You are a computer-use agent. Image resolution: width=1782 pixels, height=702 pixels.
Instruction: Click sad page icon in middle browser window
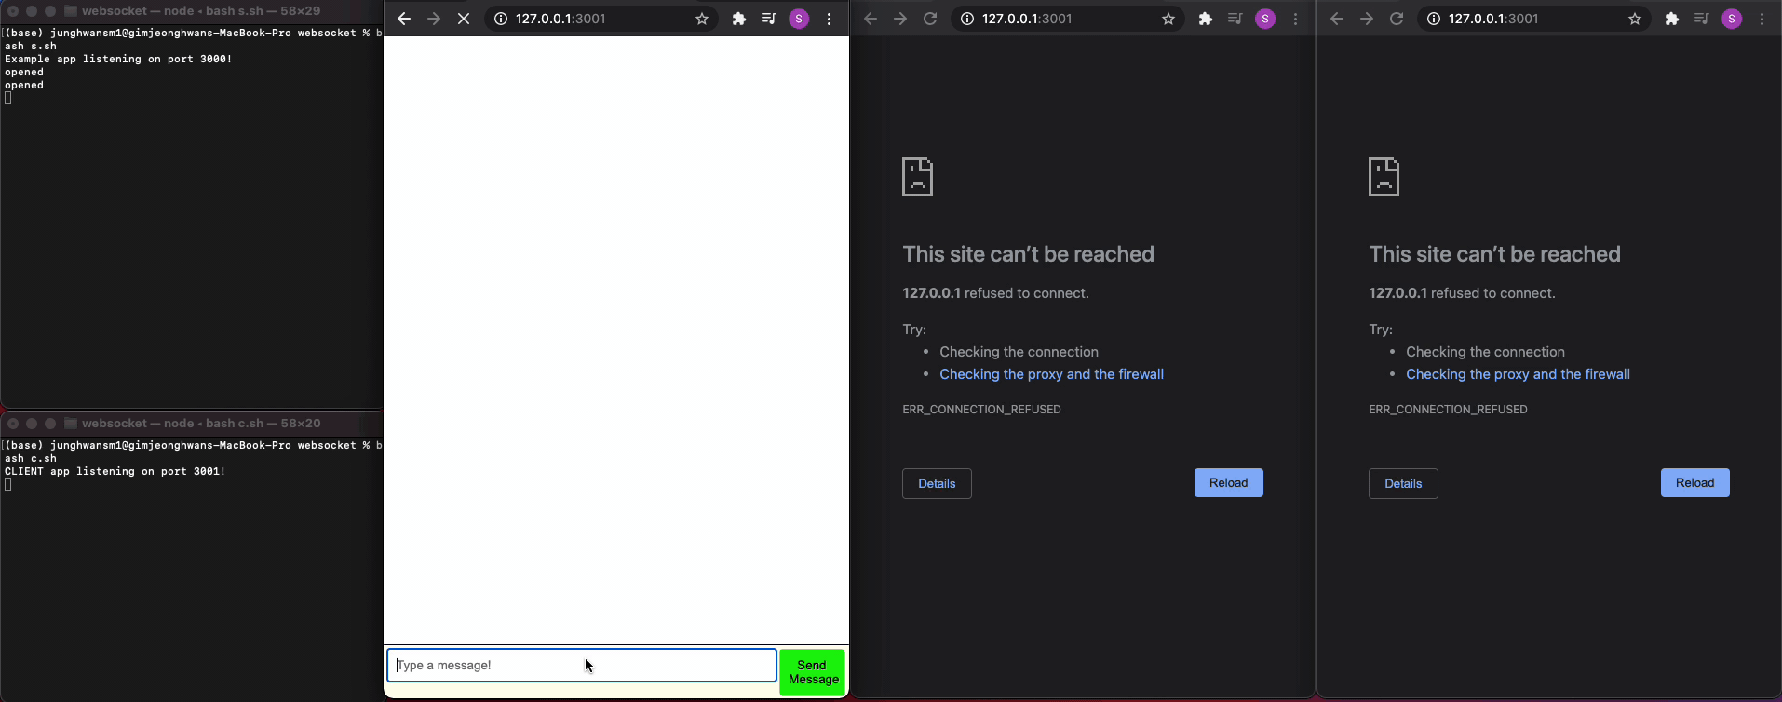point(918,177)
